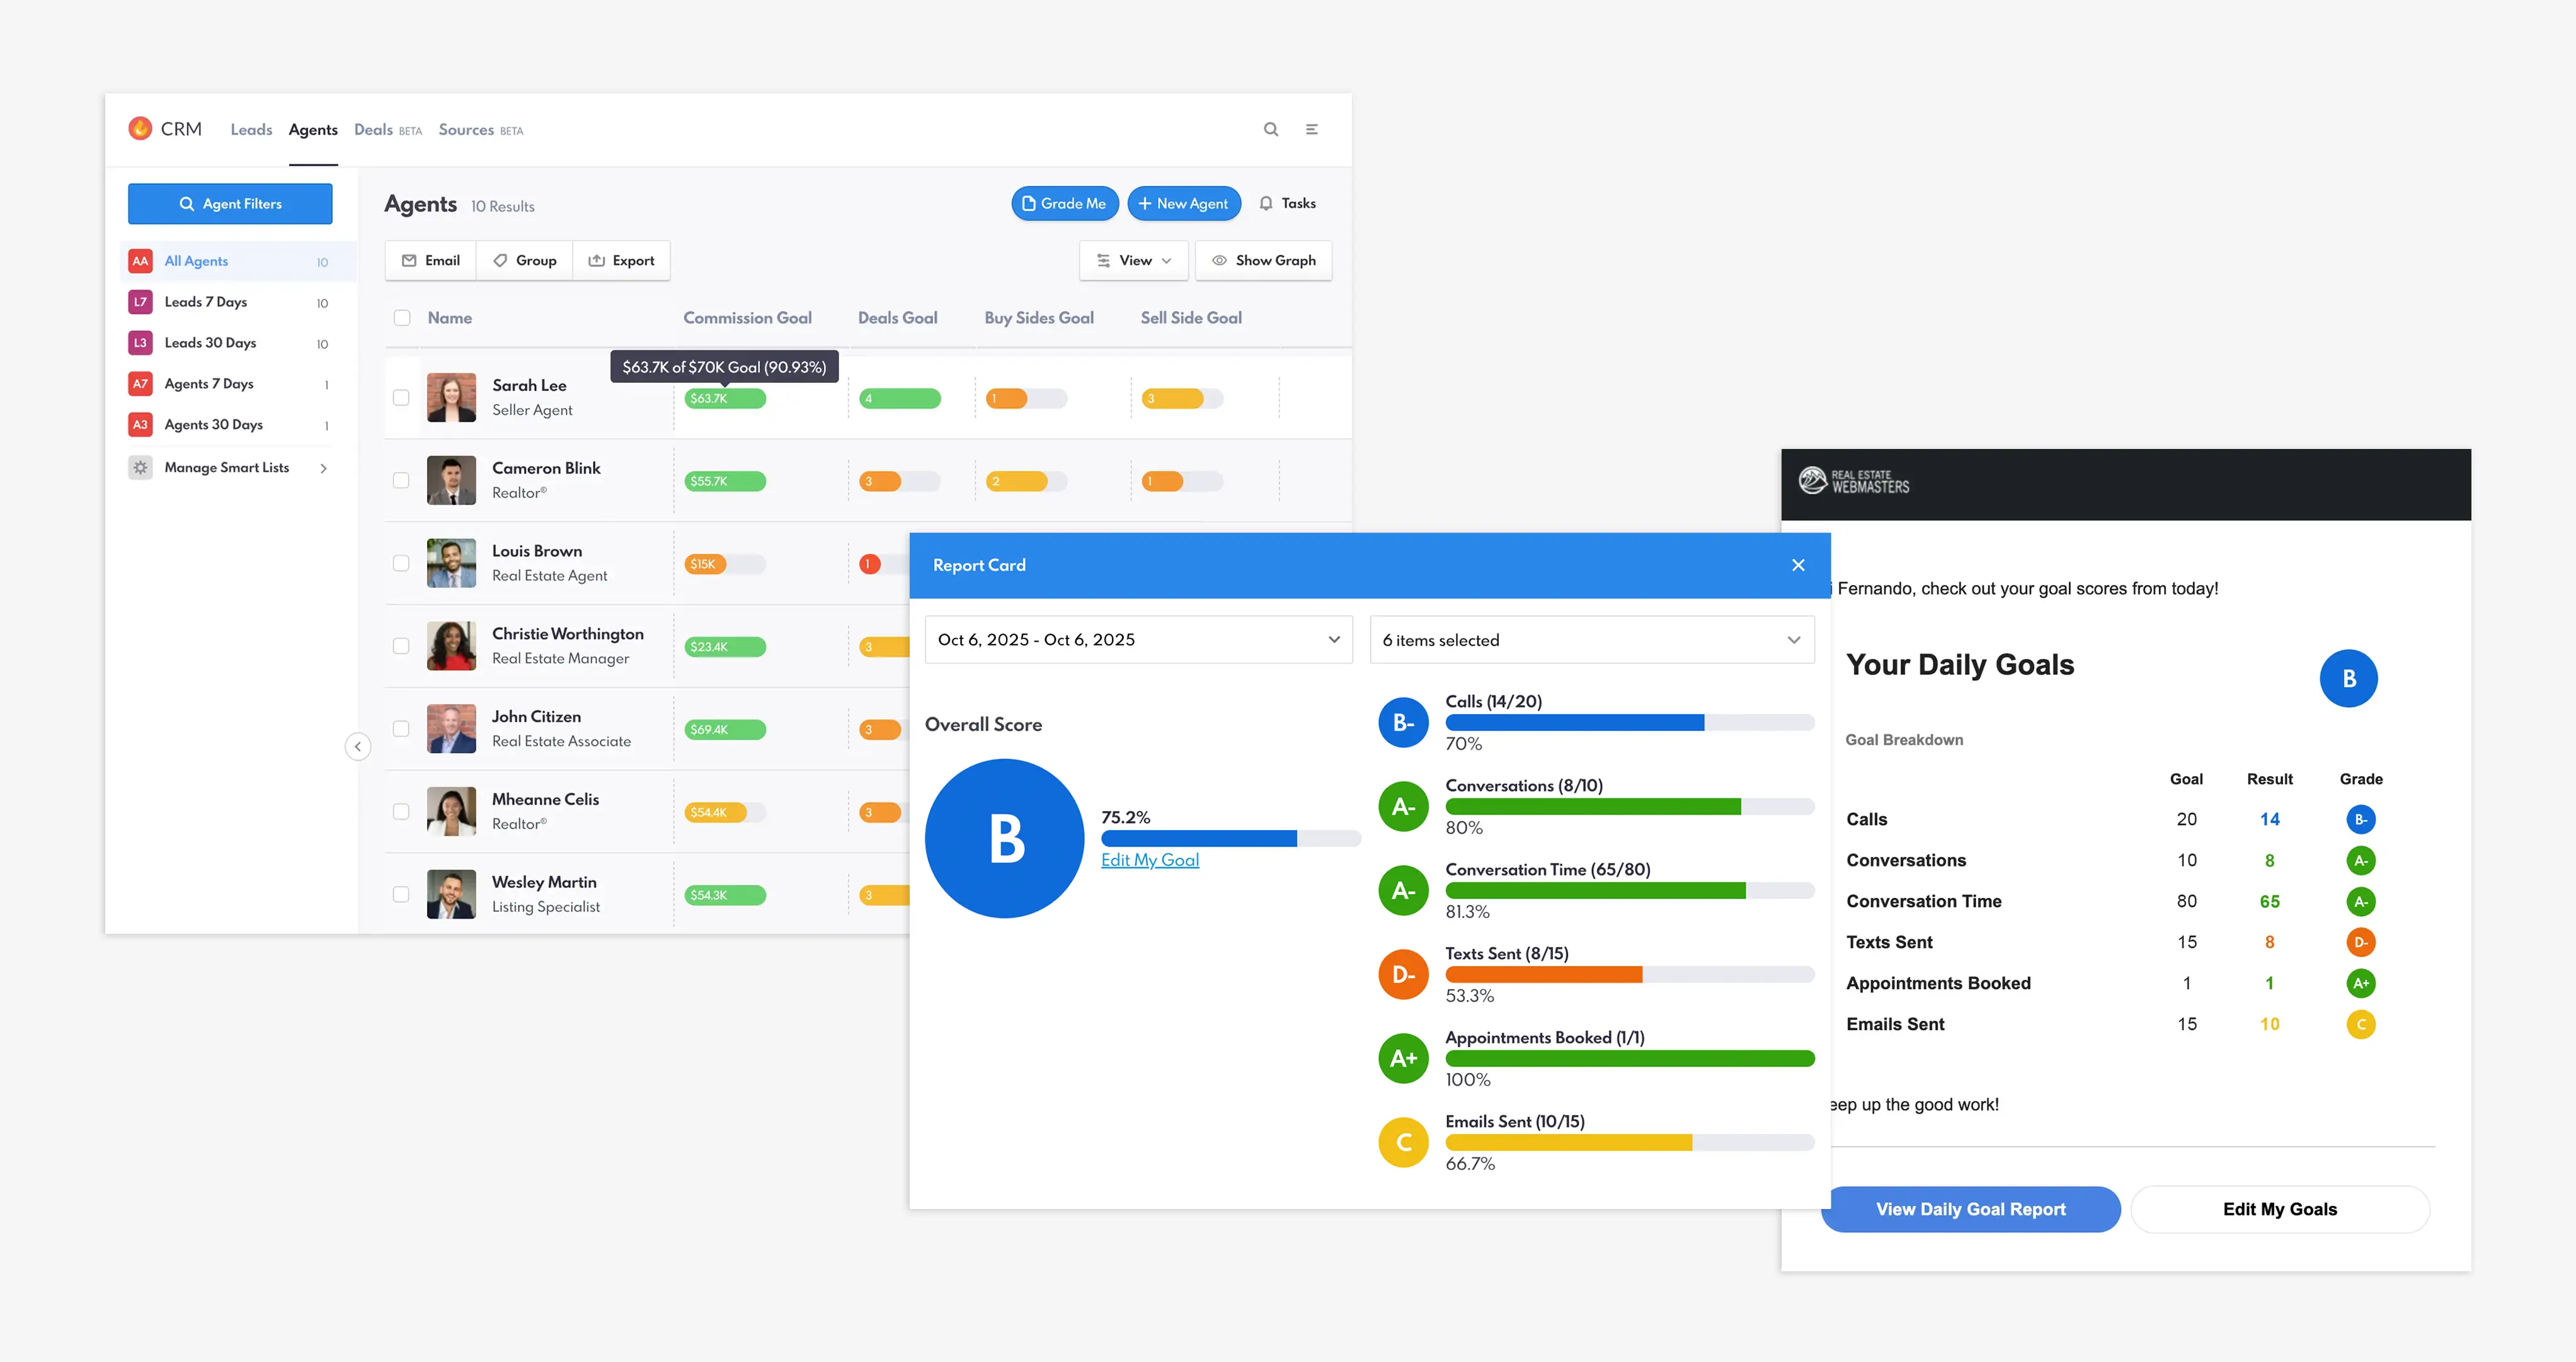Viewport: 2576px width, 1362px height.
Task: Open the 6 items selected dropdown
Action: tap(1591, 640)
